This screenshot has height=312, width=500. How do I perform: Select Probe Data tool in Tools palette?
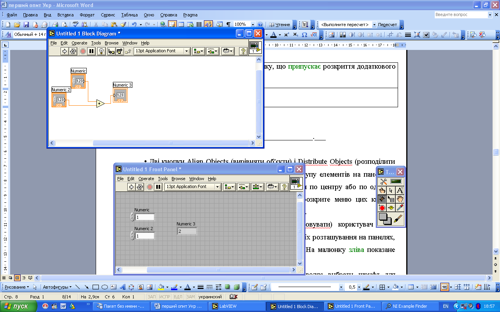[391, 208]
